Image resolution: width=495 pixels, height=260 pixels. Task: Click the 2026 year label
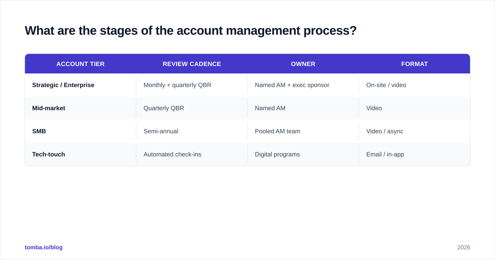click(464, 247)
